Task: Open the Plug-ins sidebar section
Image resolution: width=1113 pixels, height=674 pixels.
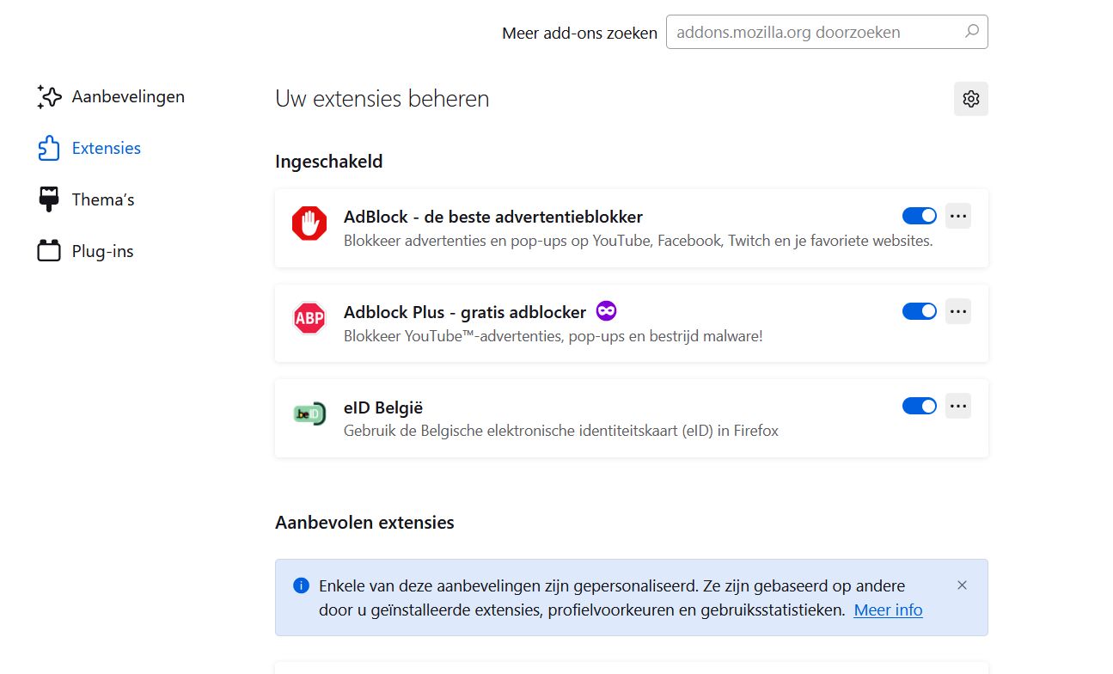Action: click(x=101, y=250)
